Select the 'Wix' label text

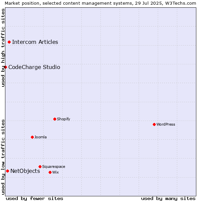coord(56,173)
